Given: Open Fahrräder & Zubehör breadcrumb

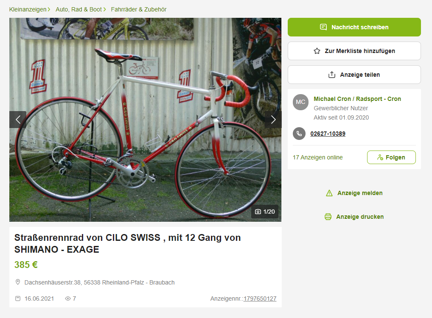Looking at the screenshot, I should point(139,9).
